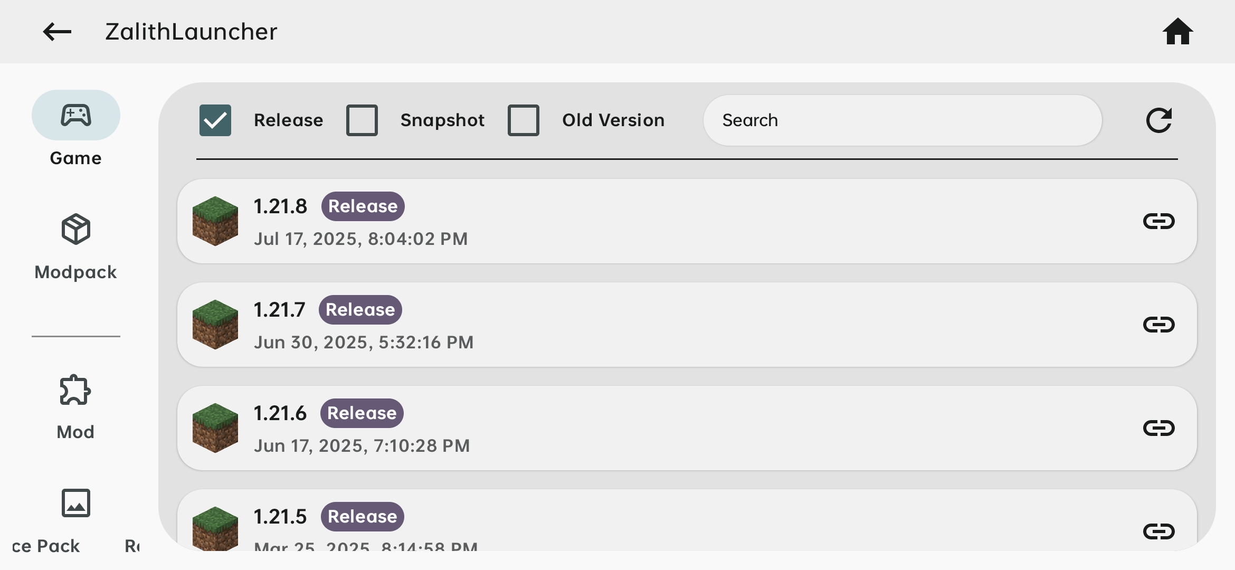Click the link icon next to 1.21.7
The width and height of the screenshot is (1235, 570).
1159,325
